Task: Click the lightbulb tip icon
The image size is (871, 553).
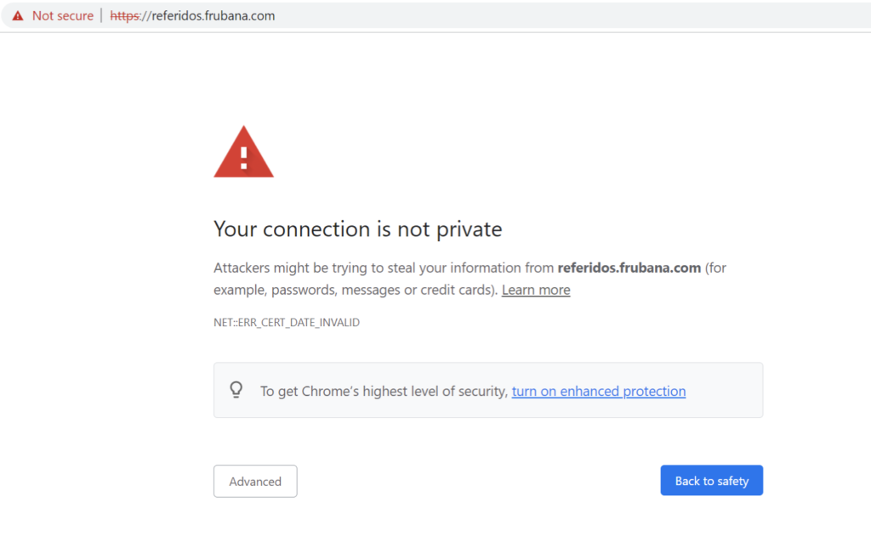Action: (236, 390)
